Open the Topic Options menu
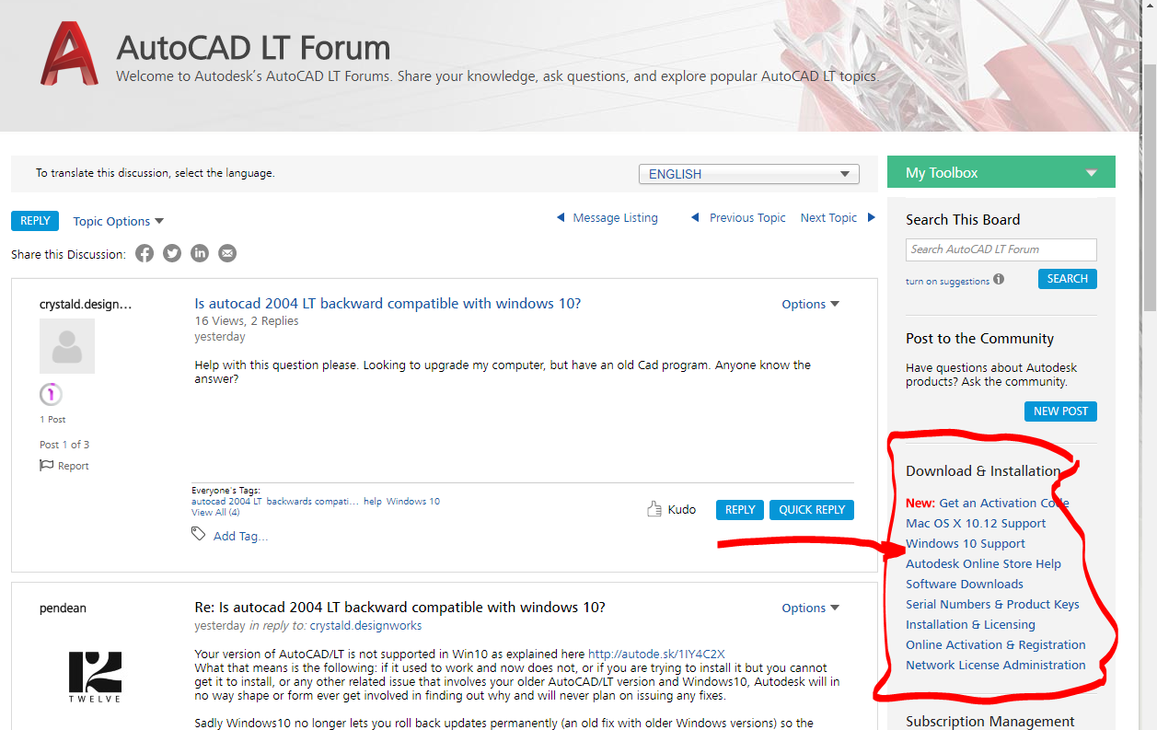The height and width of the screenshot is (730, 1157). (118, 221)
